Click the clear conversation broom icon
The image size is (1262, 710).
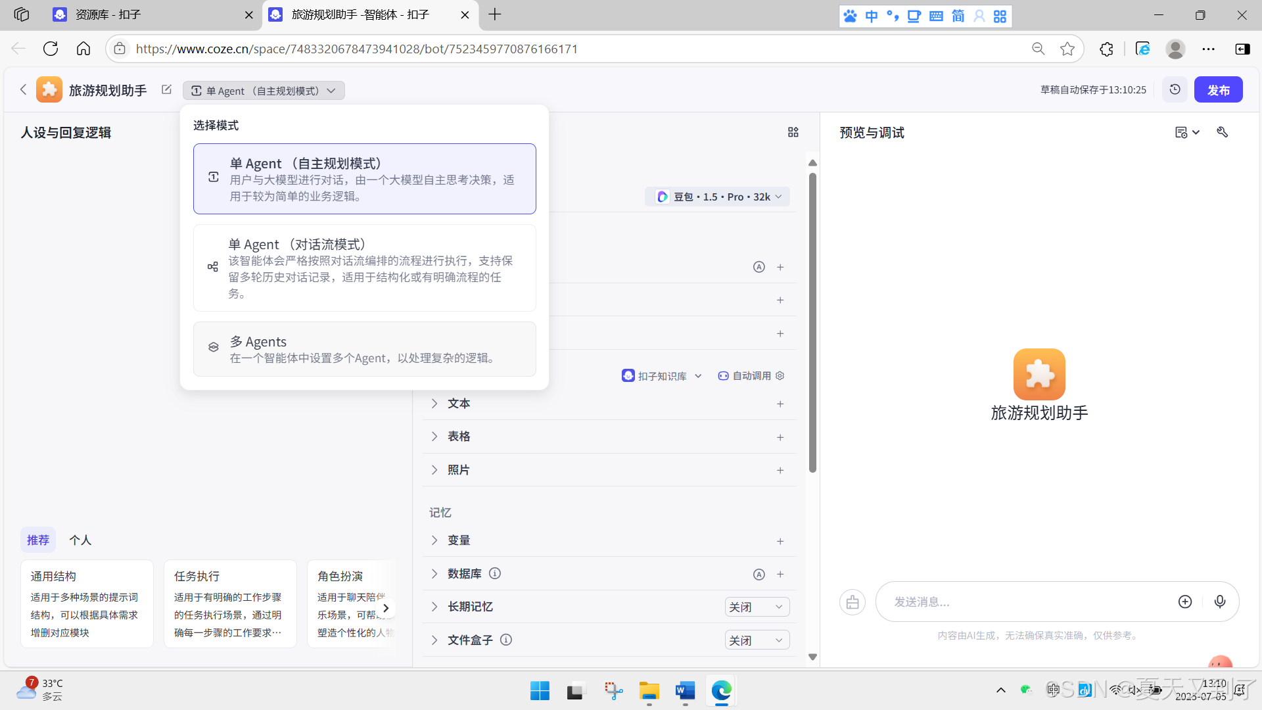[x=852, y=602]
